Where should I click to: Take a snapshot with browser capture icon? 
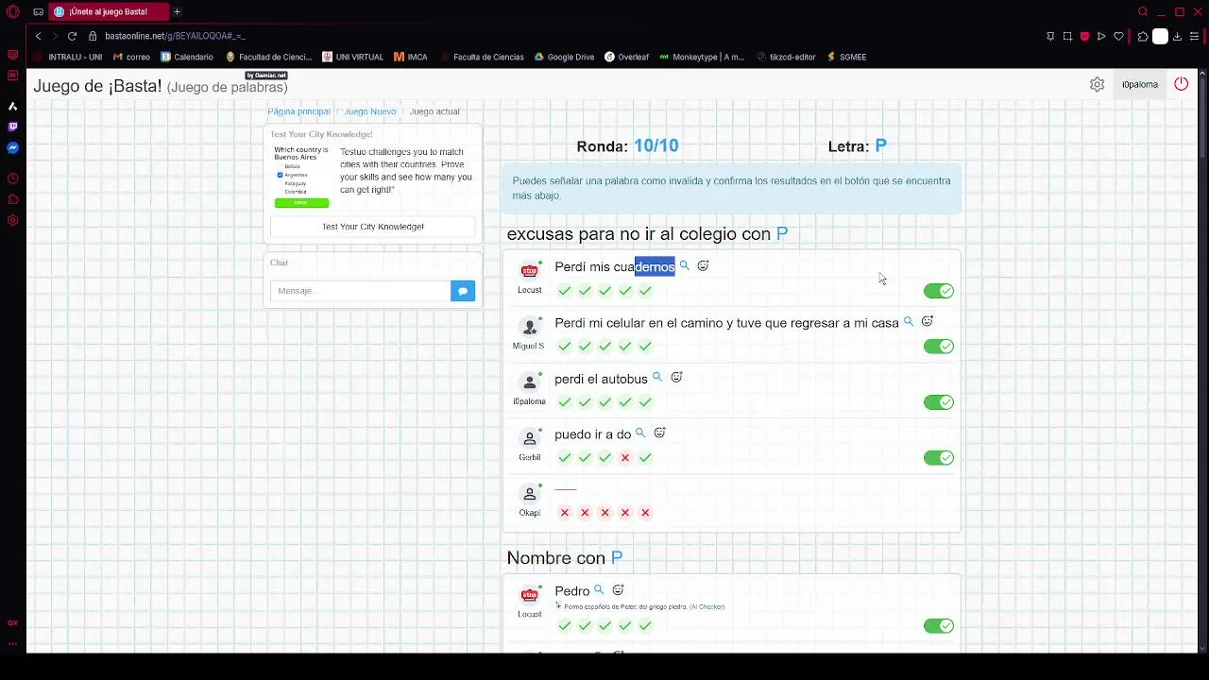(1067, 36)
